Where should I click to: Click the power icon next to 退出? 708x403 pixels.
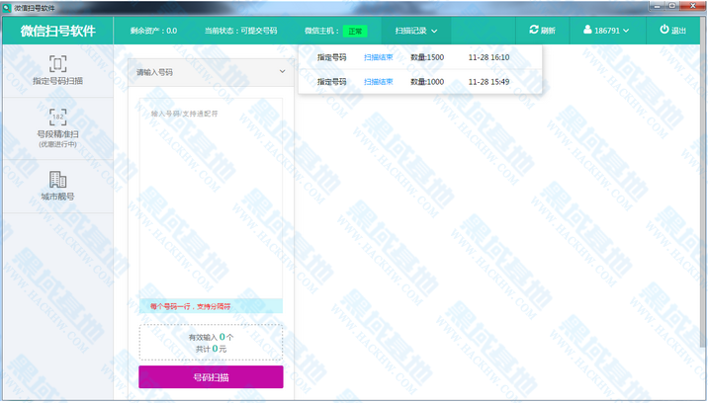664,31
